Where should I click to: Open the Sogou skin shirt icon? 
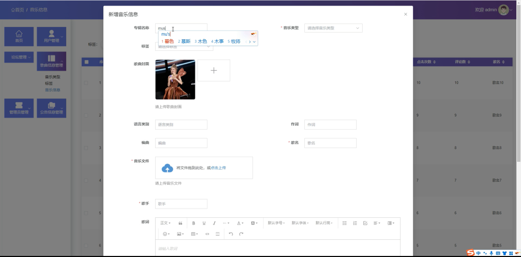pos(504,253)
